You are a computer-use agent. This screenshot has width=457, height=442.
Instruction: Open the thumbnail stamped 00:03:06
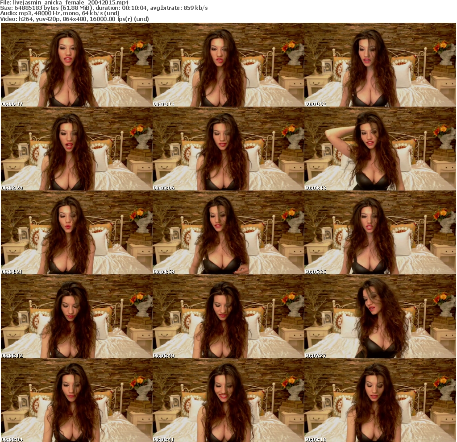tap(228, 149)
